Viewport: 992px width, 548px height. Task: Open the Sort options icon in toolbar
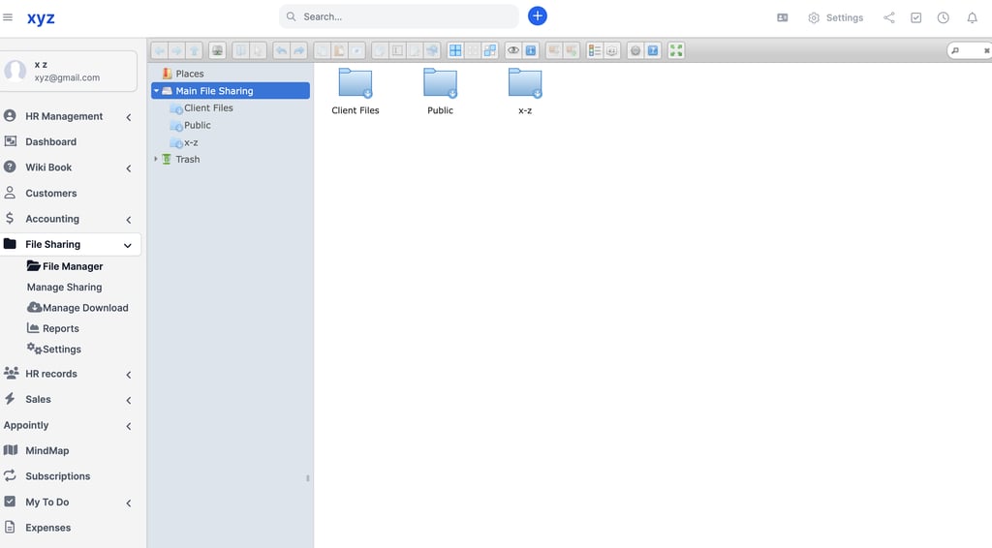click(x=612, y=50)
